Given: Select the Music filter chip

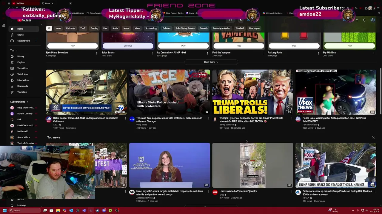Looking at the screenshot, I should point(127,28).
